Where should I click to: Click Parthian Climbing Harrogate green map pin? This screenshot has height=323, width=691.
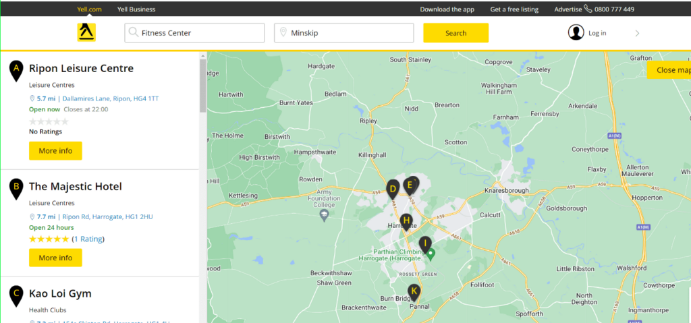[x=431, y=254]
